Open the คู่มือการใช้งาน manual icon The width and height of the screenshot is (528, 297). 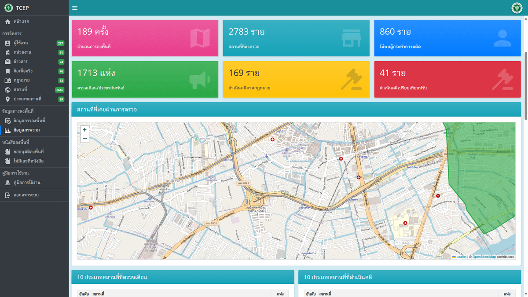pos(7,183)
